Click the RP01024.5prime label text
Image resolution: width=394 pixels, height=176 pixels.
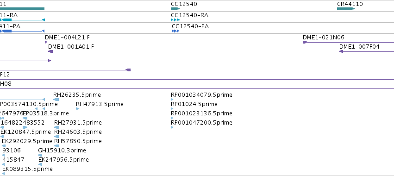[194, 104]
